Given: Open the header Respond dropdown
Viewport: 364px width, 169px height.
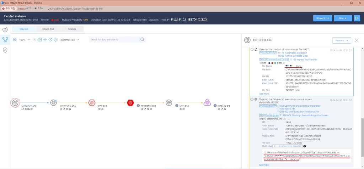Looking at the screenshot, I should tap(322, 18).
